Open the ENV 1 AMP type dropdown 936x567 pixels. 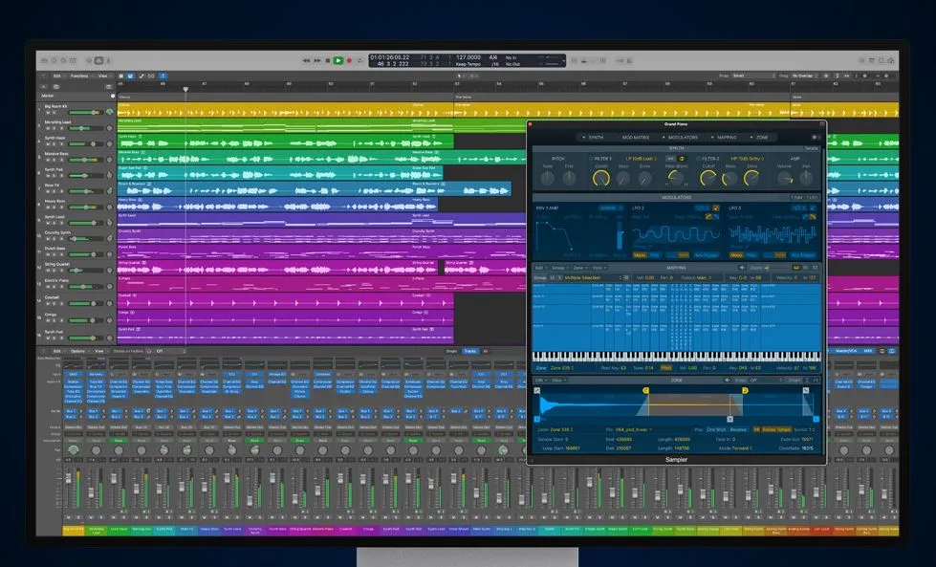click(611, 208)
